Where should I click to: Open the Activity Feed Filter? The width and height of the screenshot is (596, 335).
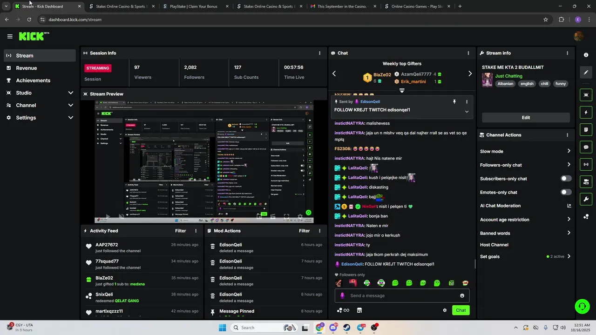coord(180,231)
